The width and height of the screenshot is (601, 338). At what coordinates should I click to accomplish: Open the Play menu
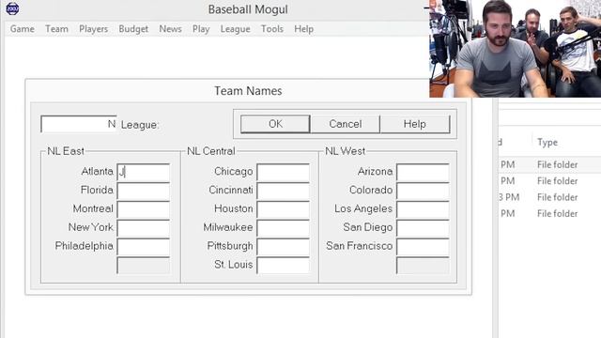pos(201,29)
